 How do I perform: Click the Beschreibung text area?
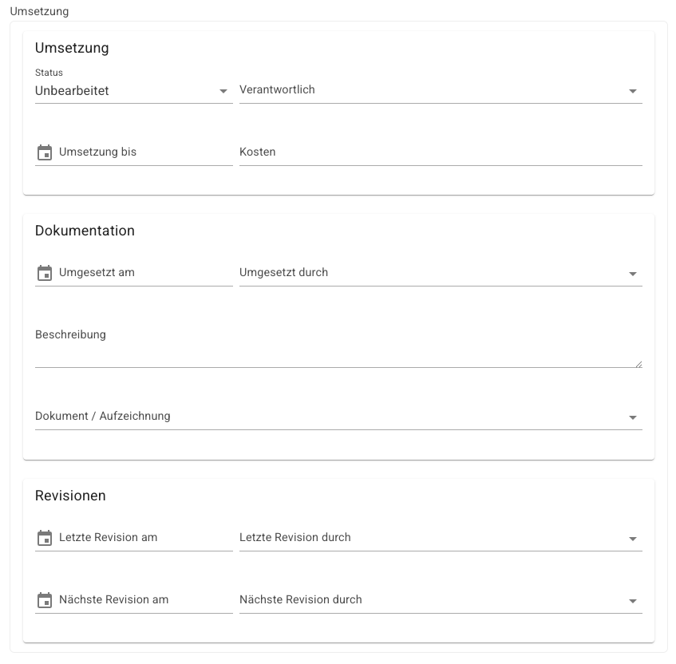(x=338, y=345)
